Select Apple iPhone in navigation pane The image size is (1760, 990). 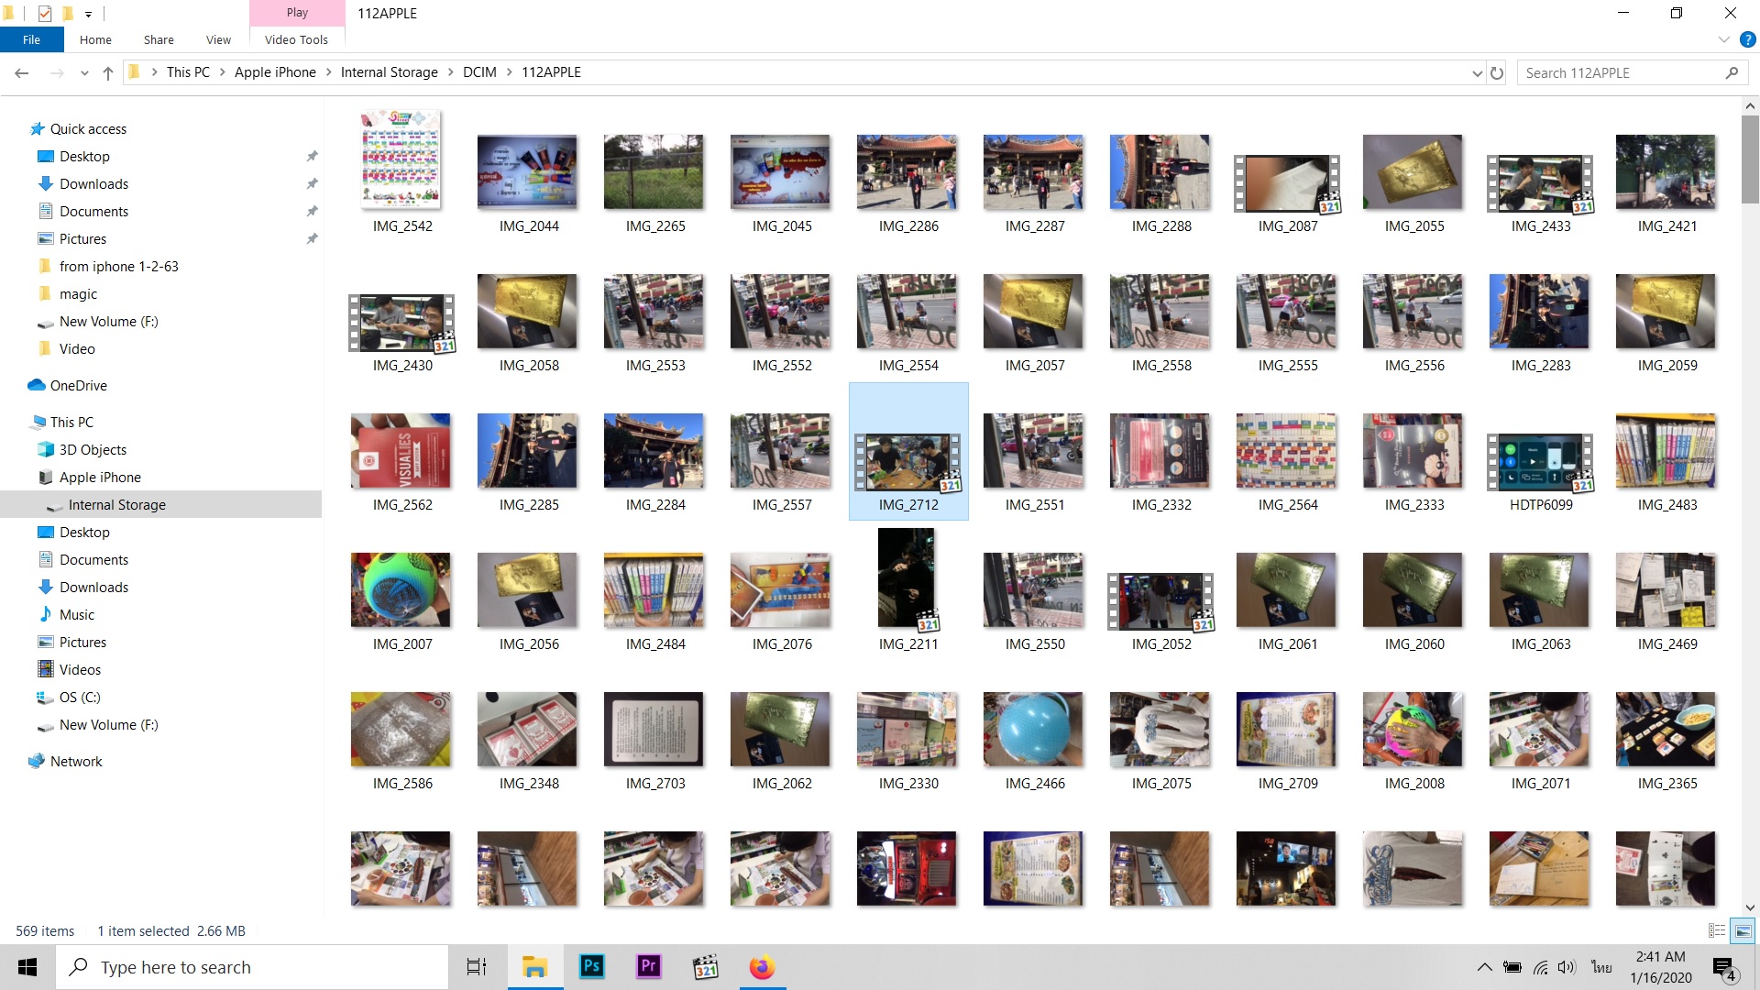[100, 477]
